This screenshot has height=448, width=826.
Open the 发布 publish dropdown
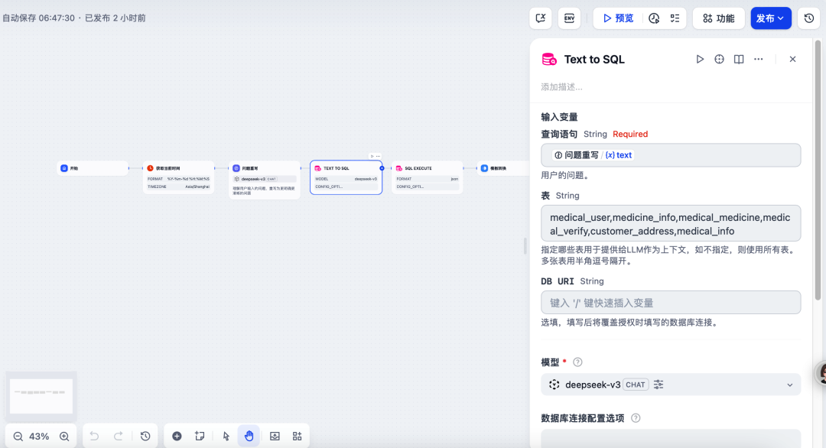coord(771,18)
